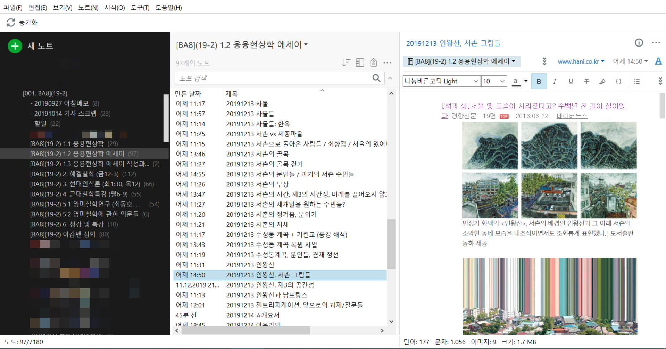The image size is (666, 349).
Task: Insert code block braces icon
Action: [x=618, y=81]
